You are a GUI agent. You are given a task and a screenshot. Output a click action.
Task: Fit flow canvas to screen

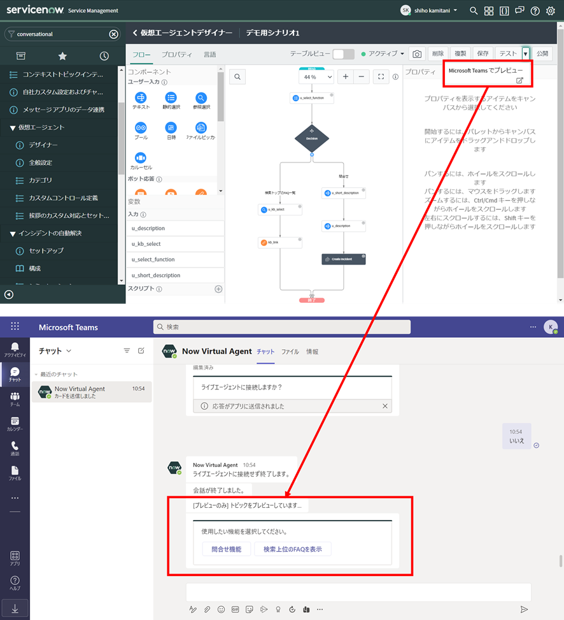tap(381, 76)
